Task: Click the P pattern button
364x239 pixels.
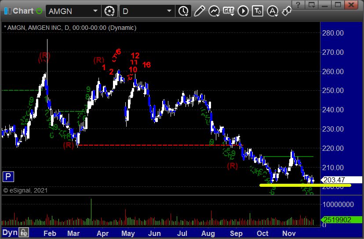Action: point(8,177)
